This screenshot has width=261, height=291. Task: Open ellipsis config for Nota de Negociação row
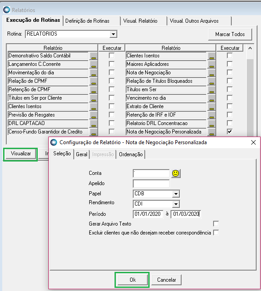[x=212, y=73]
